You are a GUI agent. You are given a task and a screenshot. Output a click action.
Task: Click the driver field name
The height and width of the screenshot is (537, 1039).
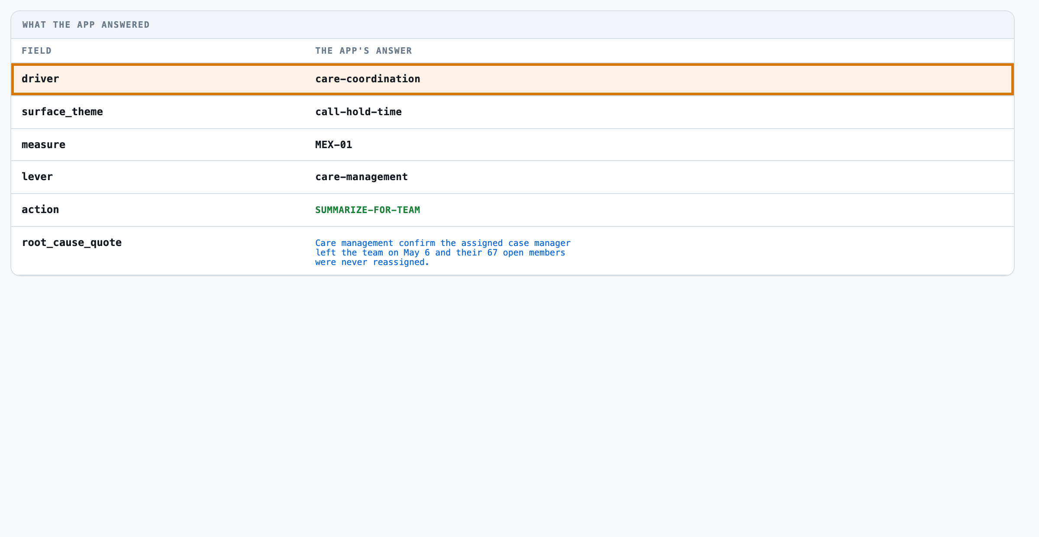coord(40,79)
